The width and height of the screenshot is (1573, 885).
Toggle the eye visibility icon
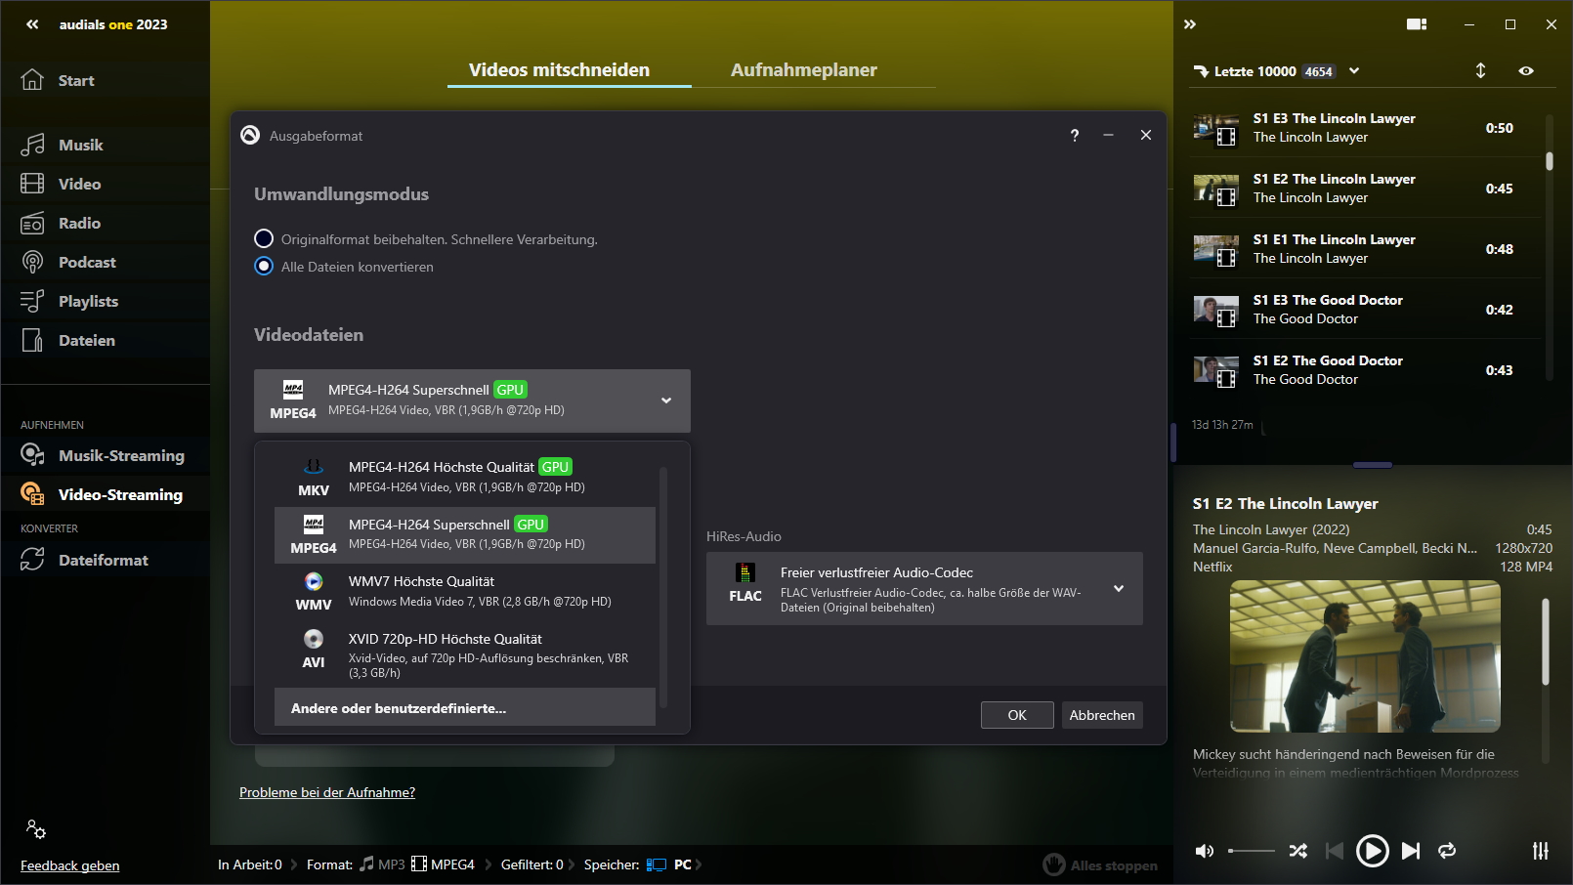click(x=1526, y=70)
